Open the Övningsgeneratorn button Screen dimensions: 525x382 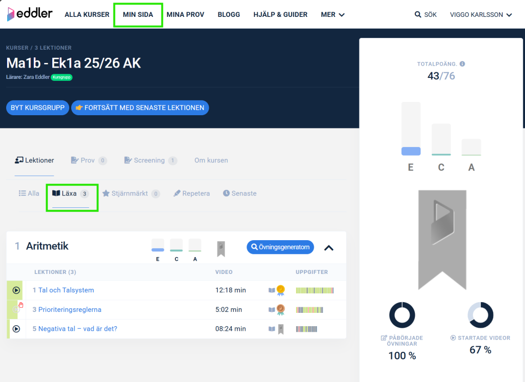[x=280, y=247]
